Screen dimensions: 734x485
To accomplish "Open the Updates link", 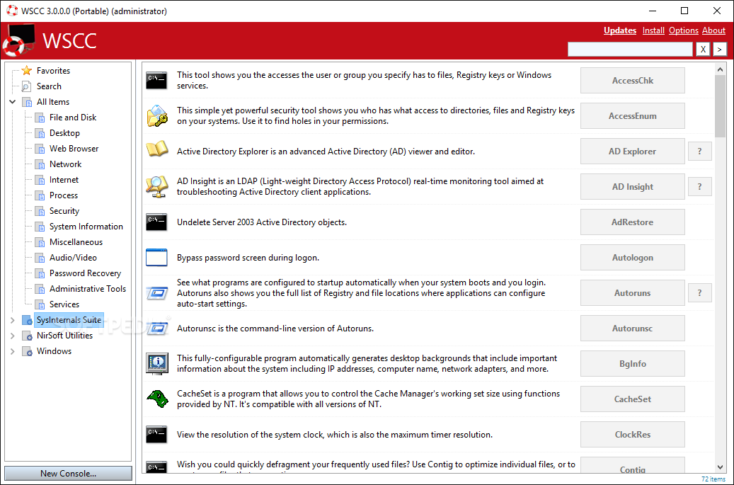I will [620, 30].
